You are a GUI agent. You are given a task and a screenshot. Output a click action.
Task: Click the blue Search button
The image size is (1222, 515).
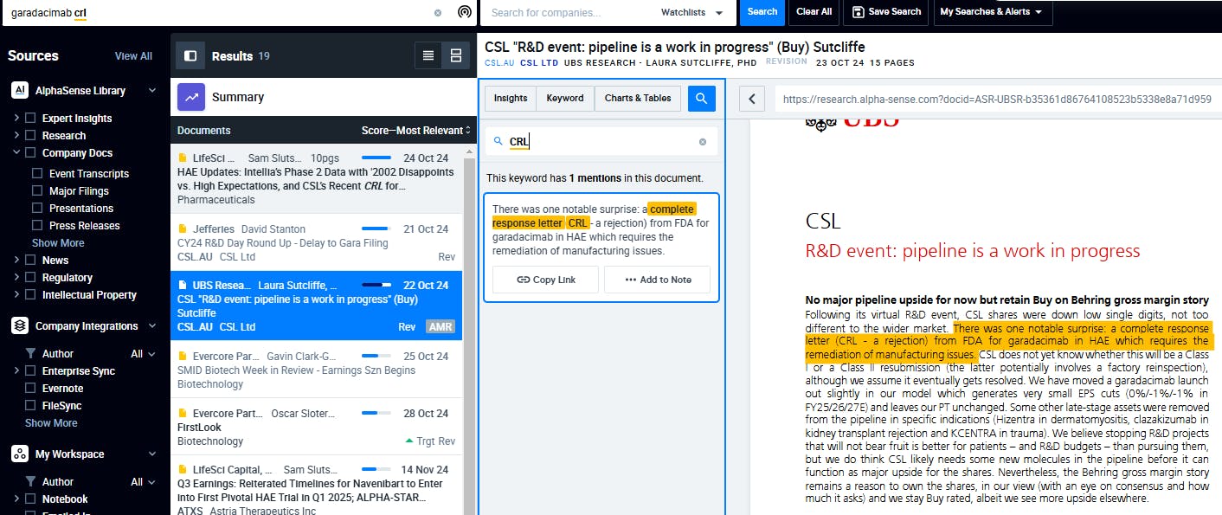pos(762,12)
